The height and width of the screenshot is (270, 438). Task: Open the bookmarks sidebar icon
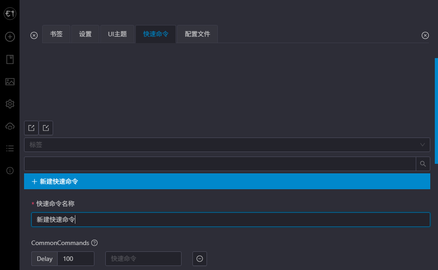(x=10, y=59)
